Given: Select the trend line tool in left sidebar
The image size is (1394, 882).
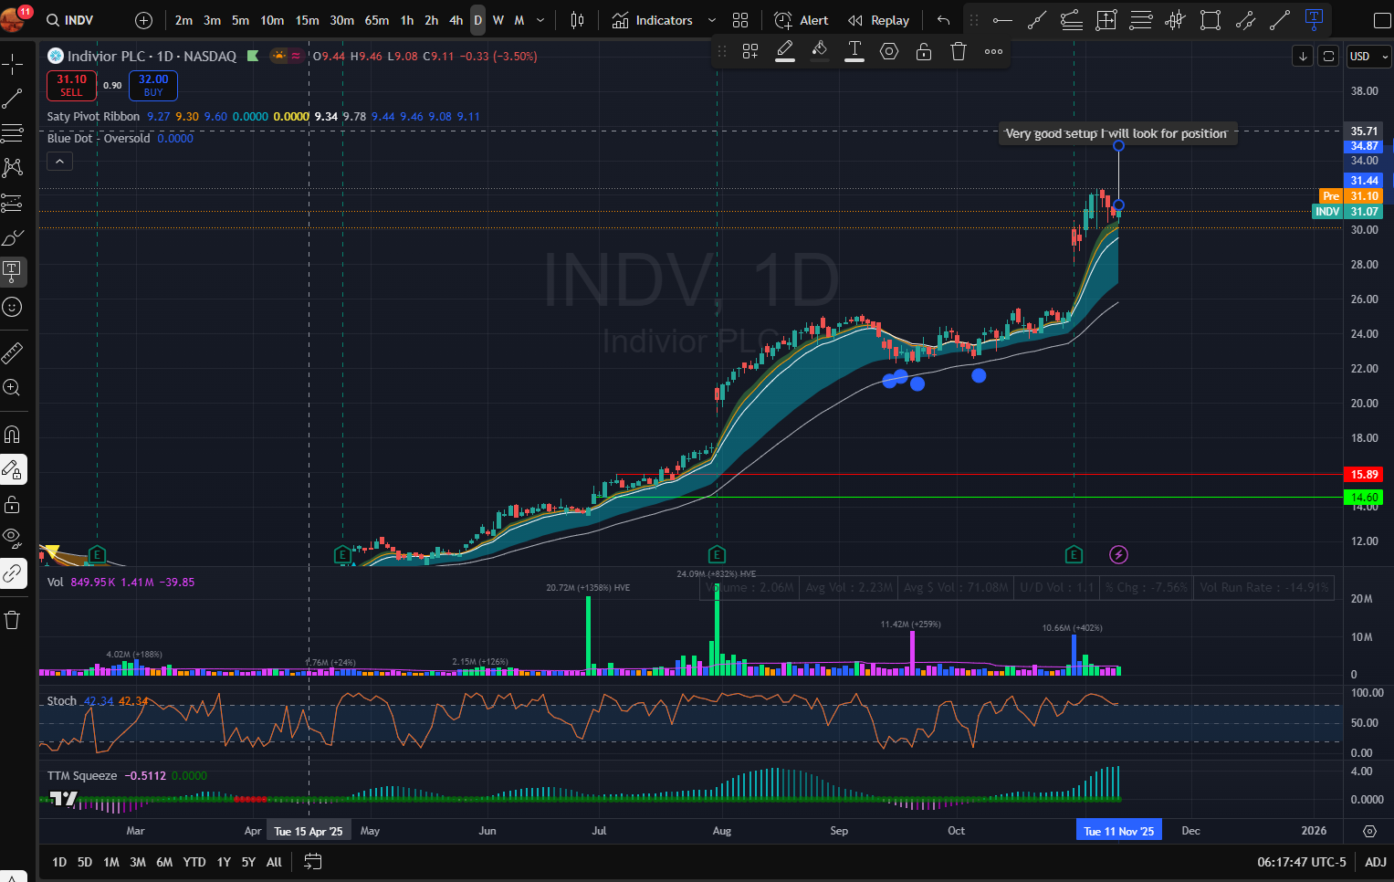Looking at the screenshot, I should pyautogui.click(x=13, y=99).
